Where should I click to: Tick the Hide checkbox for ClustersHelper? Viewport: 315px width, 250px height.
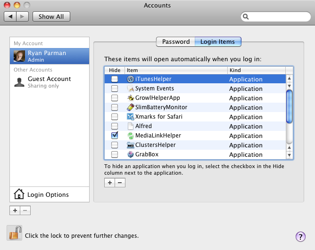tap(115, 145)
